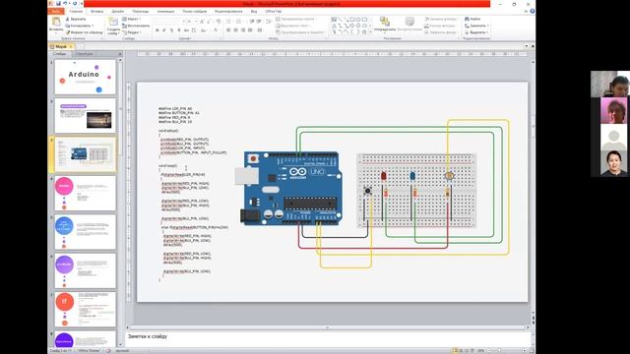Click Decrease Font Size icon
630x354 pixels.
(209, 22)
